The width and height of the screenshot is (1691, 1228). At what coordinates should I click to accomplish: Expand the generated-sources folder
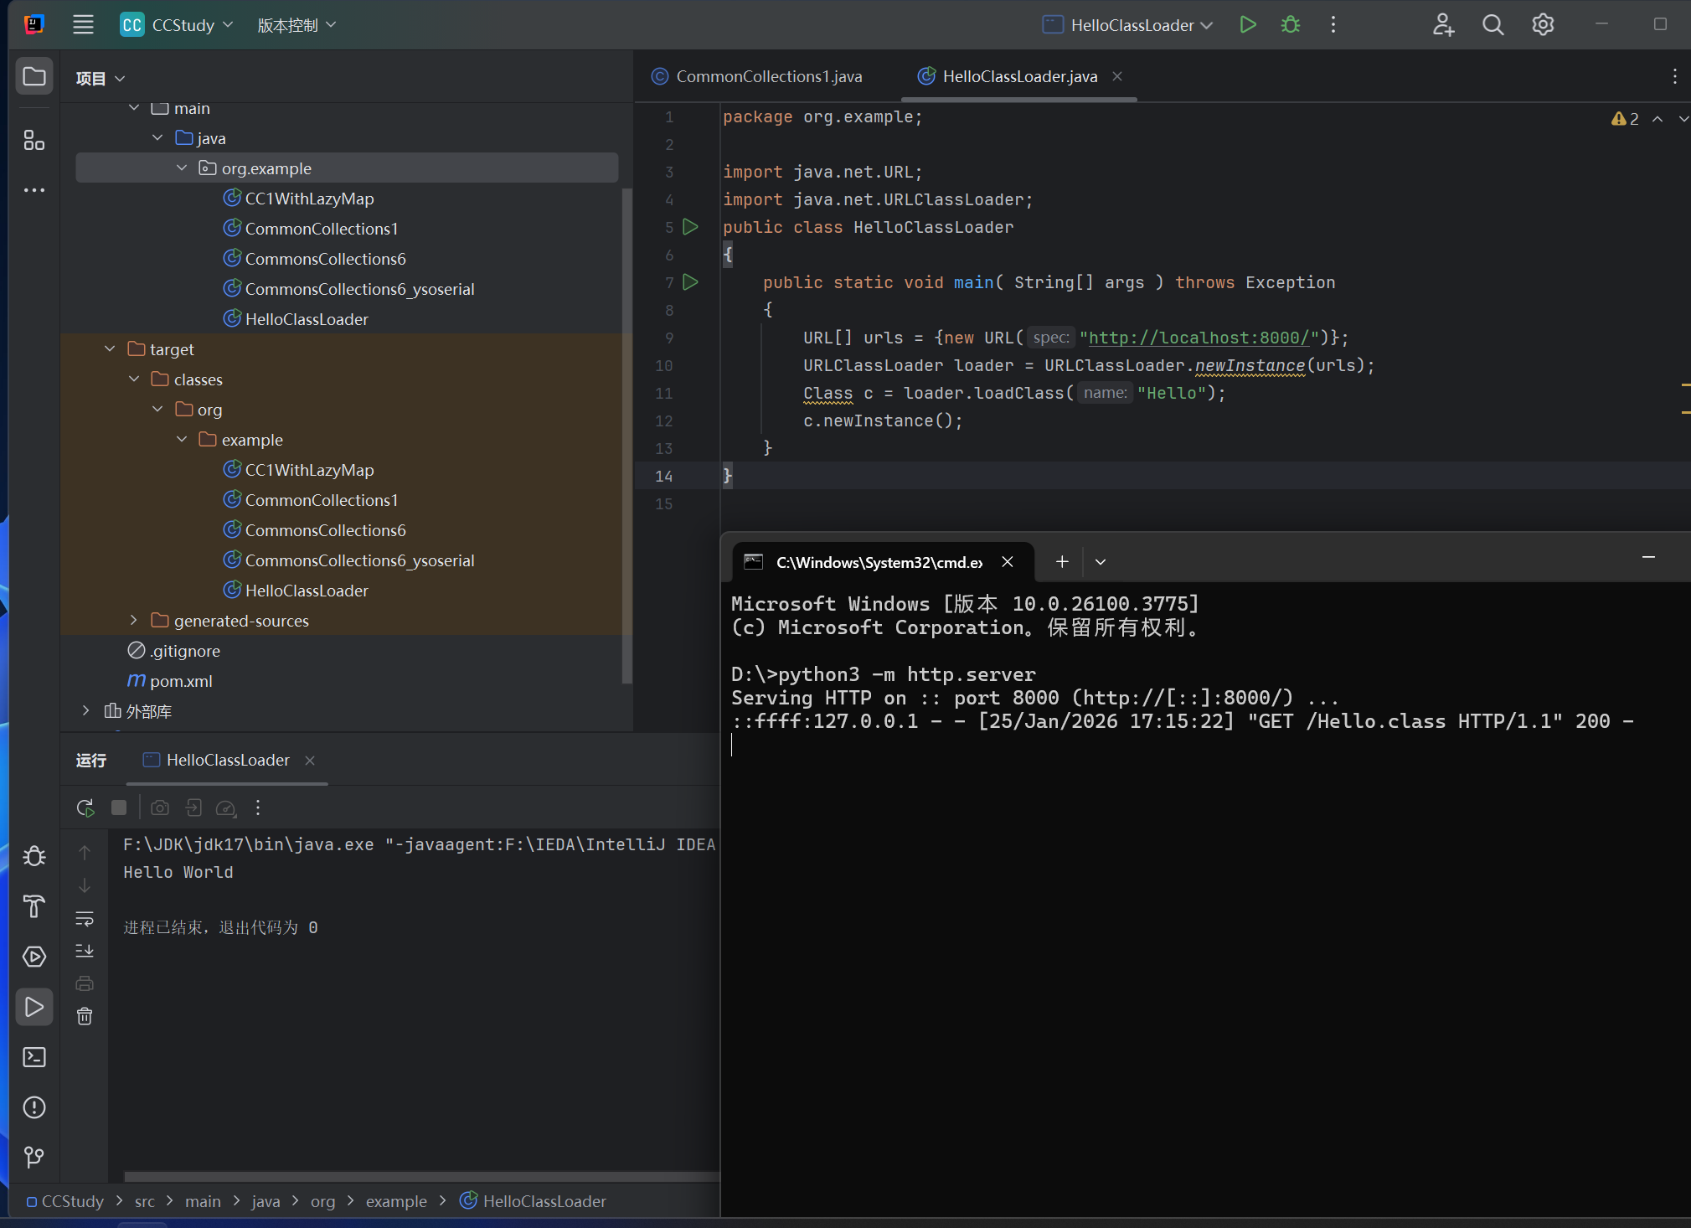click(x=134, y=621)
